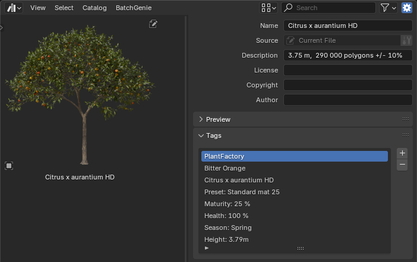This screenshot has height=262, width=417.
Task: Open display mode grid dropdown
Action: [268, 8]
